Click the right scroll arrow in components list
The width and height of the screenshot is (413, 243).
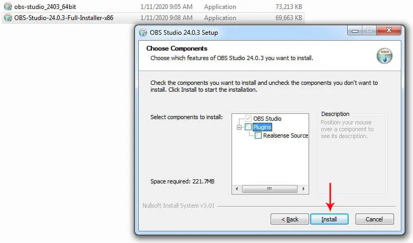click(x=303, y=189)
